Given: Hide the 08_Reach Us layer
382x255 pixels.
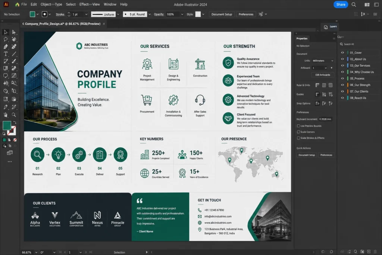Looking at the screenshot, I should coord(342,98).
